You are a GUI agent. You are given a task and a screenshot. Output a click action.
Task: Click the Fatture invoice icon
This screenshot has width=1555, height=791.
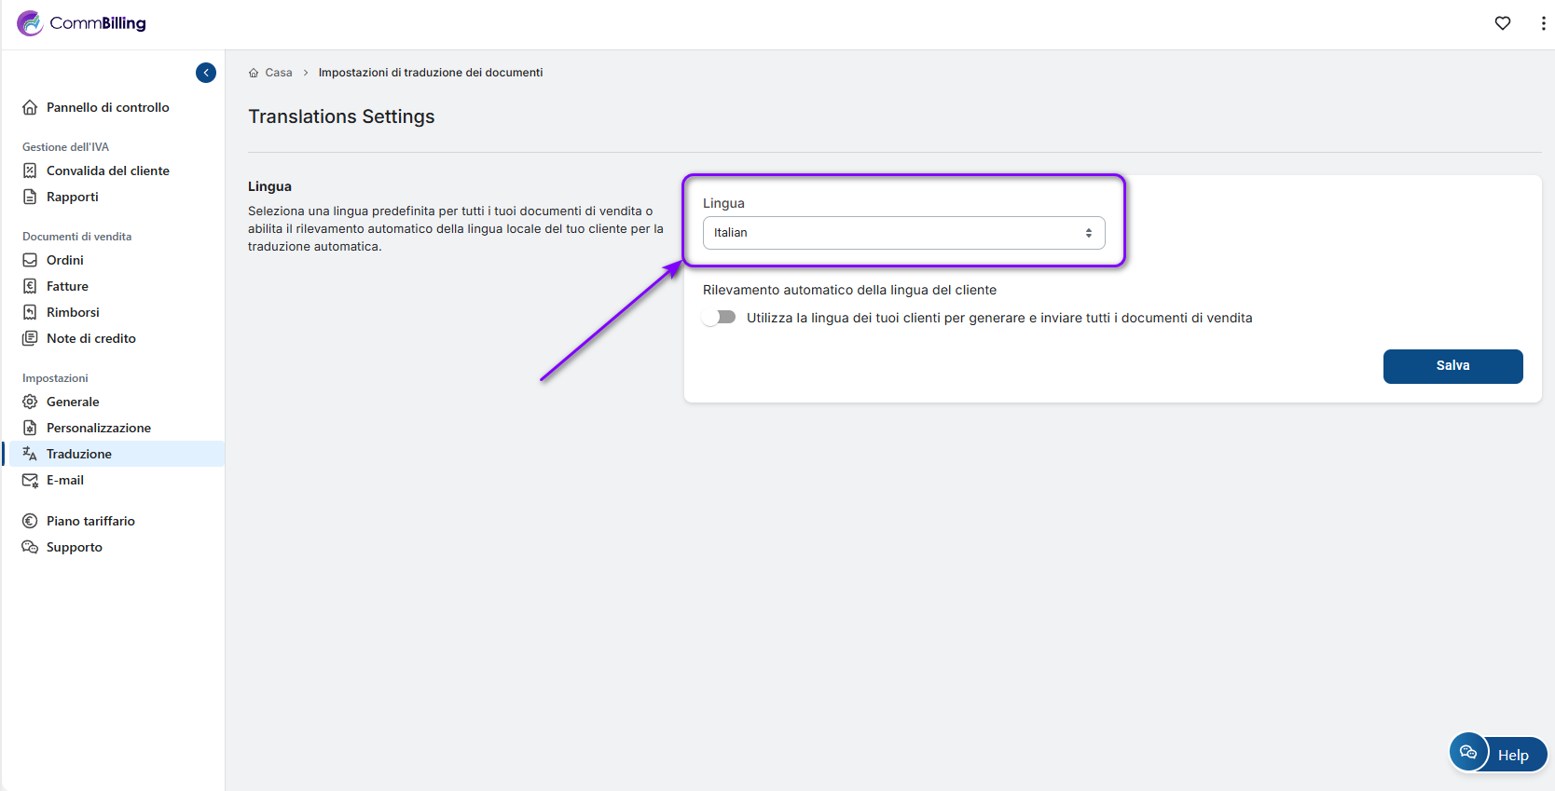point(30,286)
